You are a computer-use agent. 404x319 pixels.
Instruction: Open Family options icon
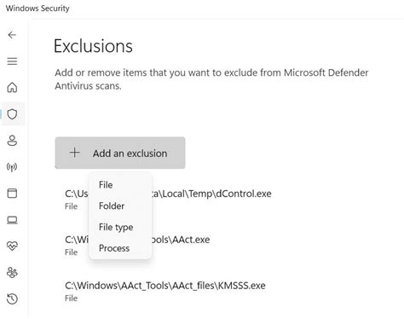click(12, 272)
